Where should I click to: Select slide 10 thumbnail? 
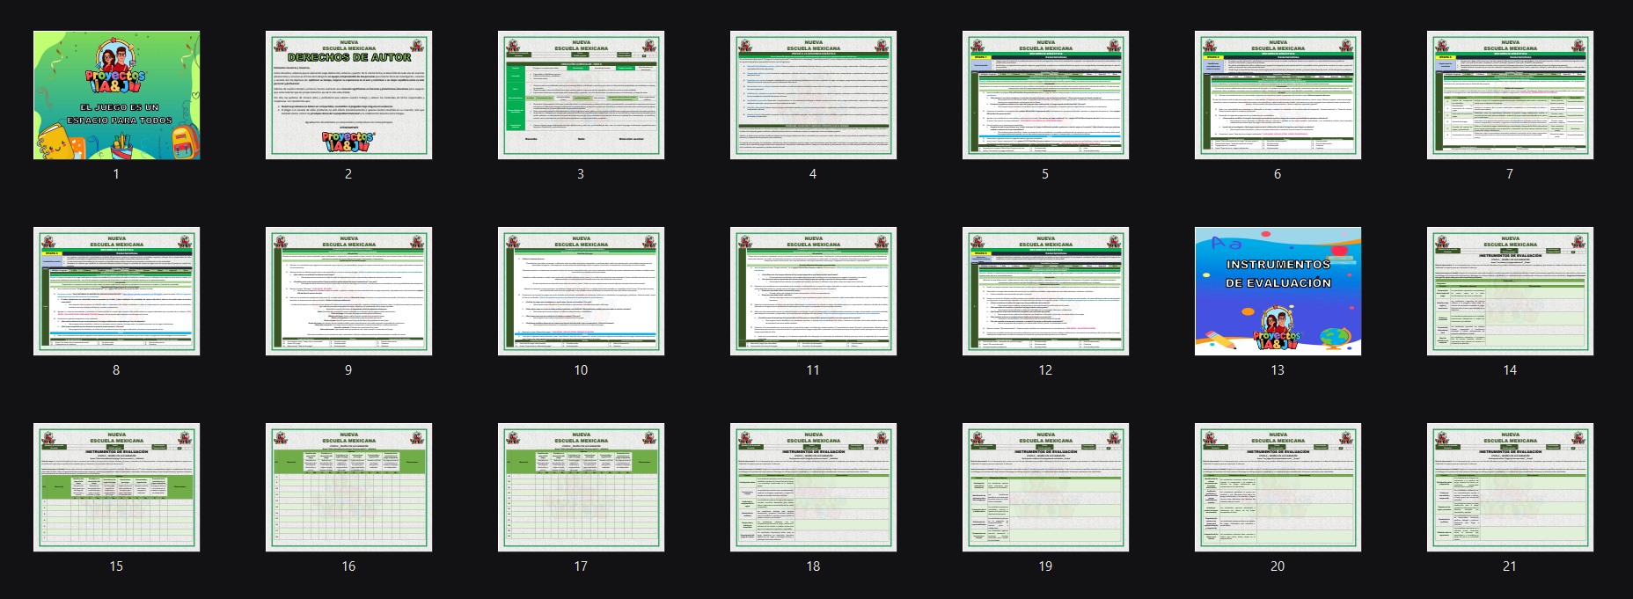coord(581,291)
